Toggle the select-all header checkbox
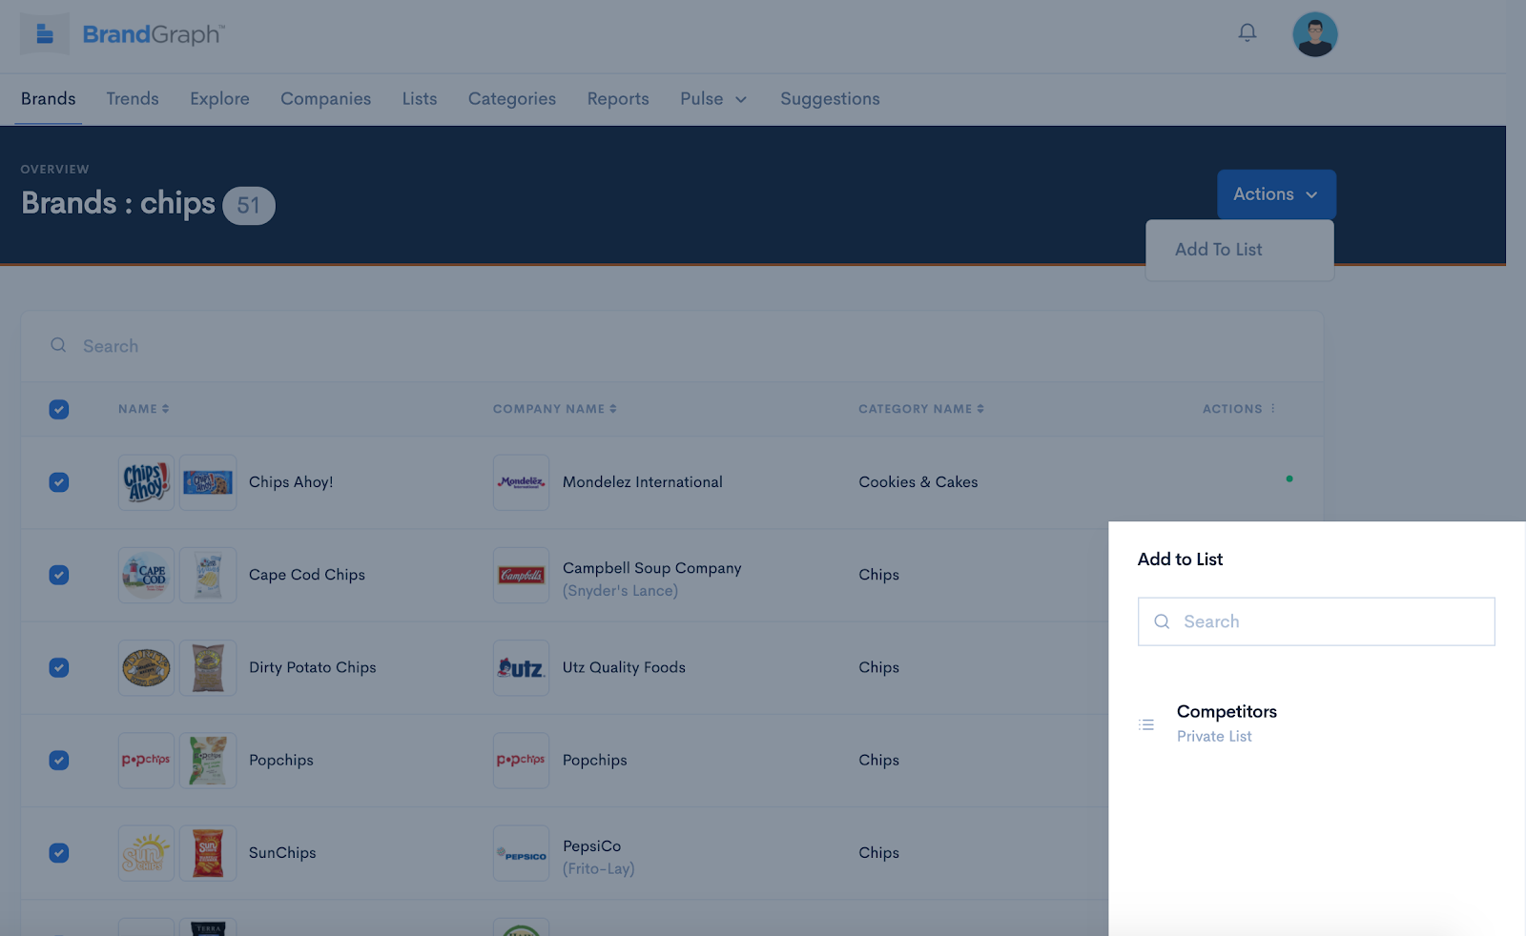 (x=59, y=409)
